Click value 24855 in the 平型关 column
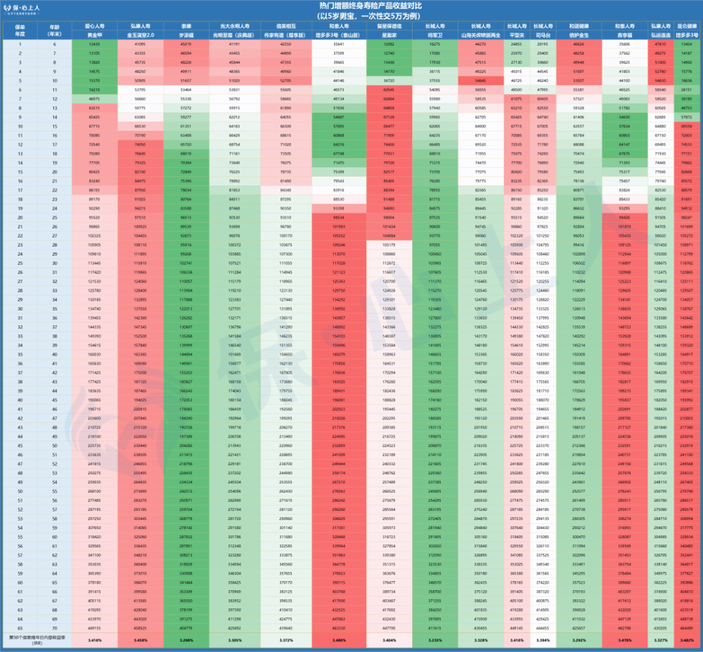 point(517,44)
